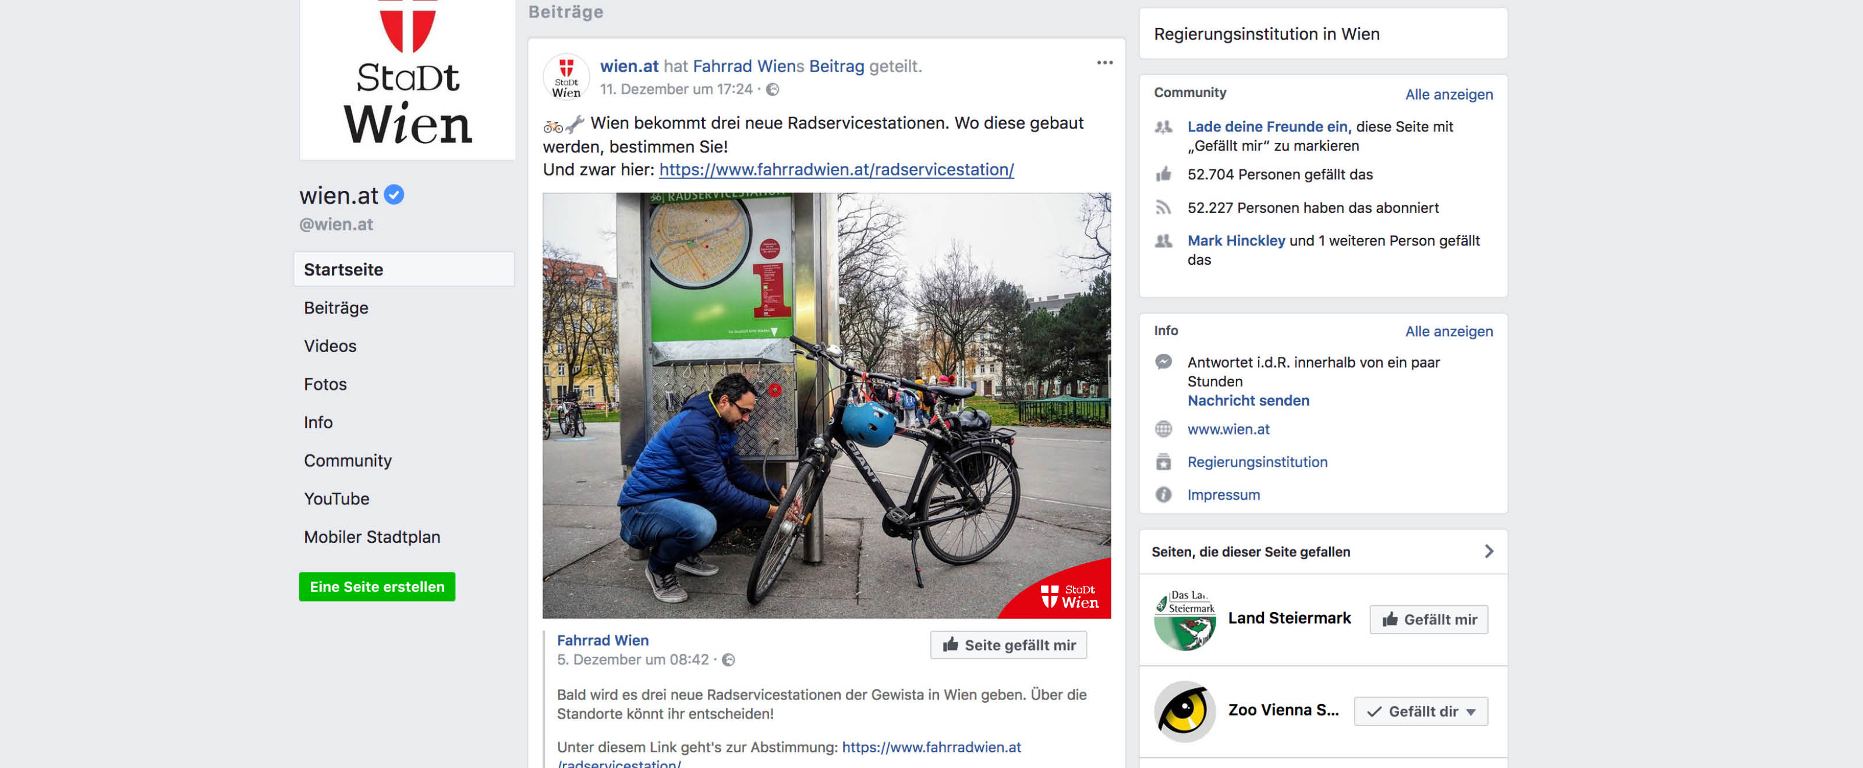
Task: Click 'Alle anzeigen' in Community box
Action: (1448, 95)
